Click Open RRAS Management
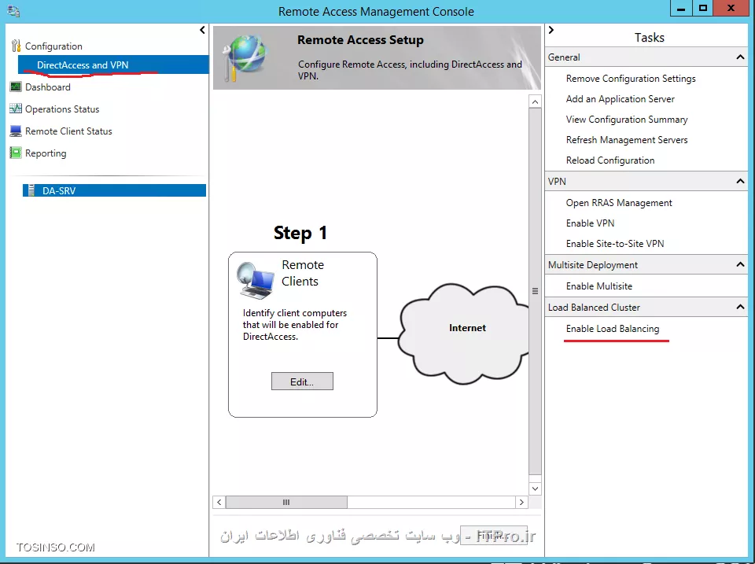Image resolution: width=755 pixels, height=564 pixels. (619, 203)
